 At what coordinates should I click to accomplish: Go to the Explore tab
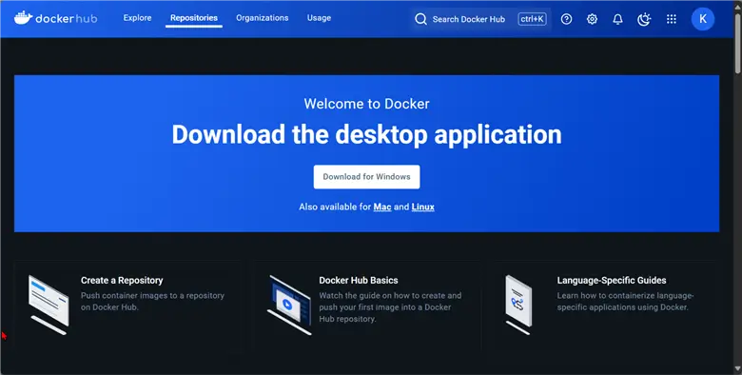(x=137, y=18)
